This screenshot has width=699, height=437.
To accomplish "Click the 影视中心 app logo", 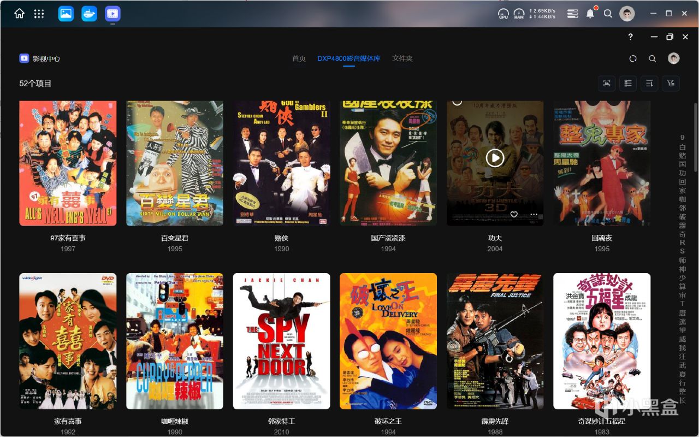I will (x=24, y=58).
